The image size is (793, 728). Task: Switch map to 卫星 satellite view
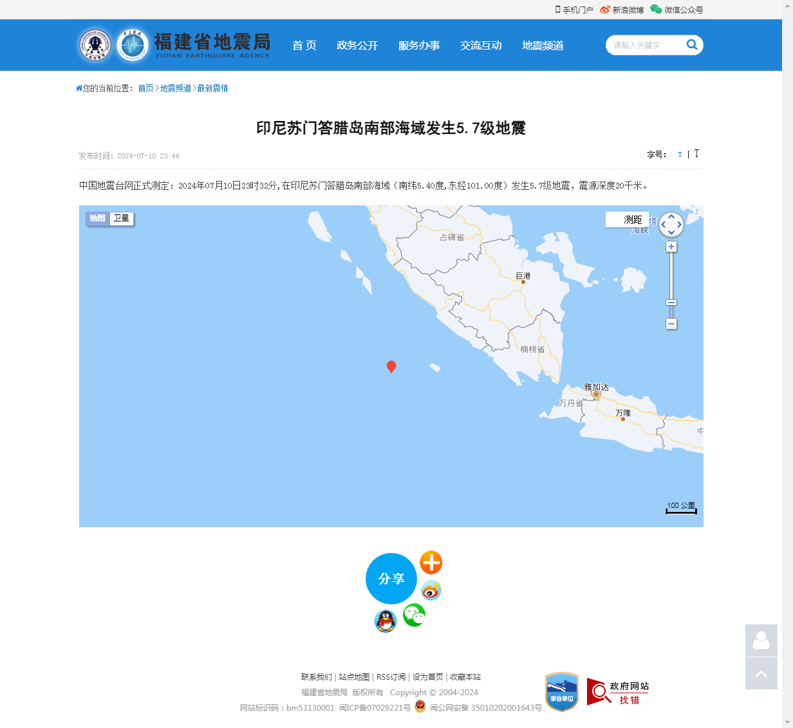click(121, 218)
